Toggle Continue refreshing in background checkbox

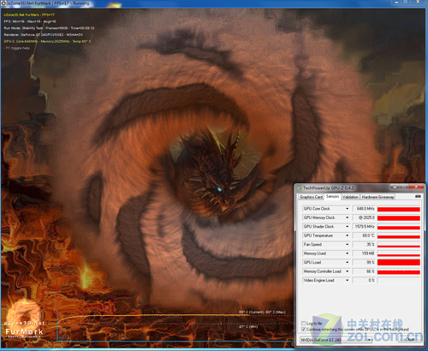(x=303, y=330)
